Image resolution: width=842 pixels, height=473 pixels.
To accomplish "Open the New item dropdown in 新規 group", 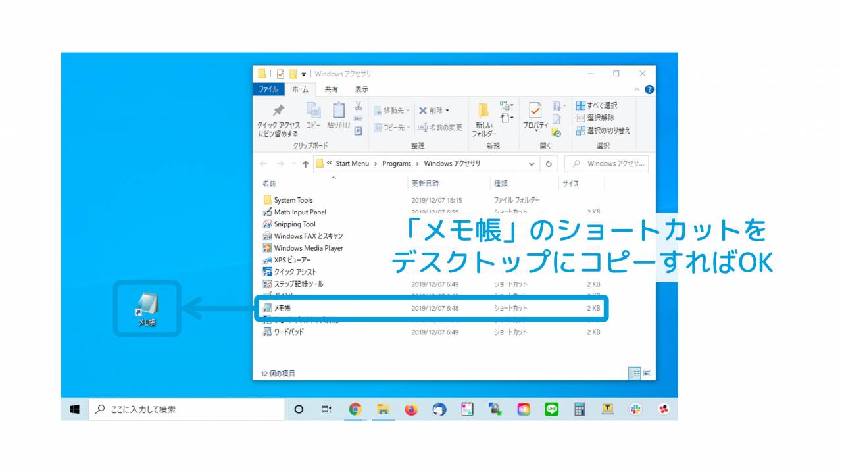I will (507, 105).
